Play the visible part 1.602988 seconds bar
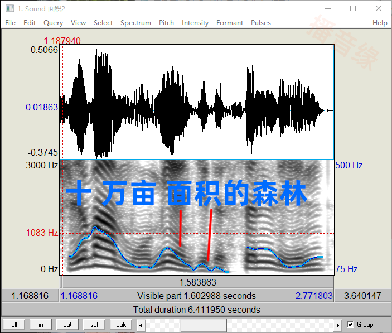 pos(196,296)
